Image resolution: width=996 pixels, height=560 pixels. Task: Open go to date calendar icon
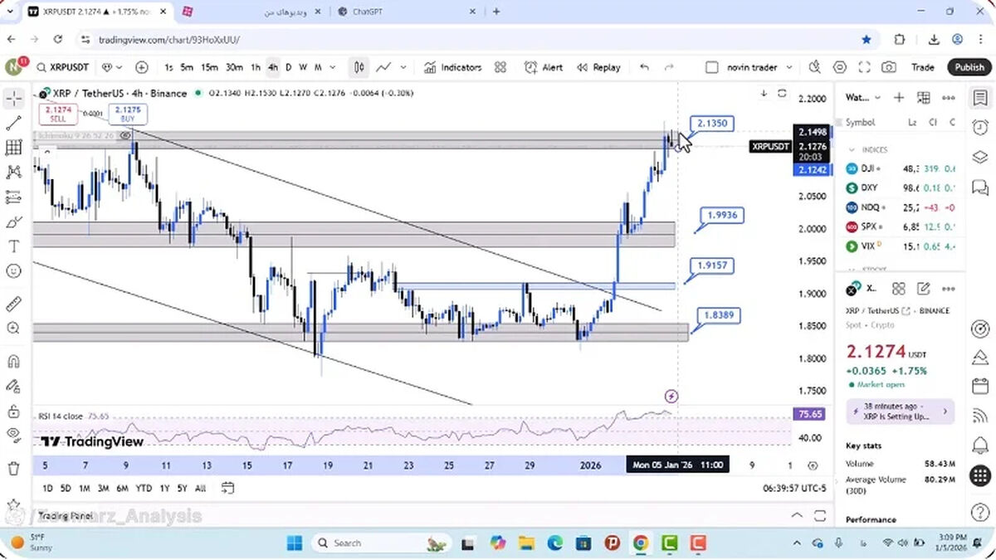tap(227, 489)
